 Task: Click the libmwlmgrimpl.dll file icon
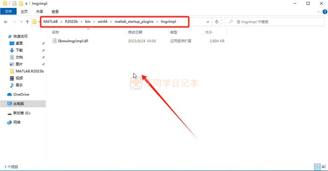tap(54, 41)
